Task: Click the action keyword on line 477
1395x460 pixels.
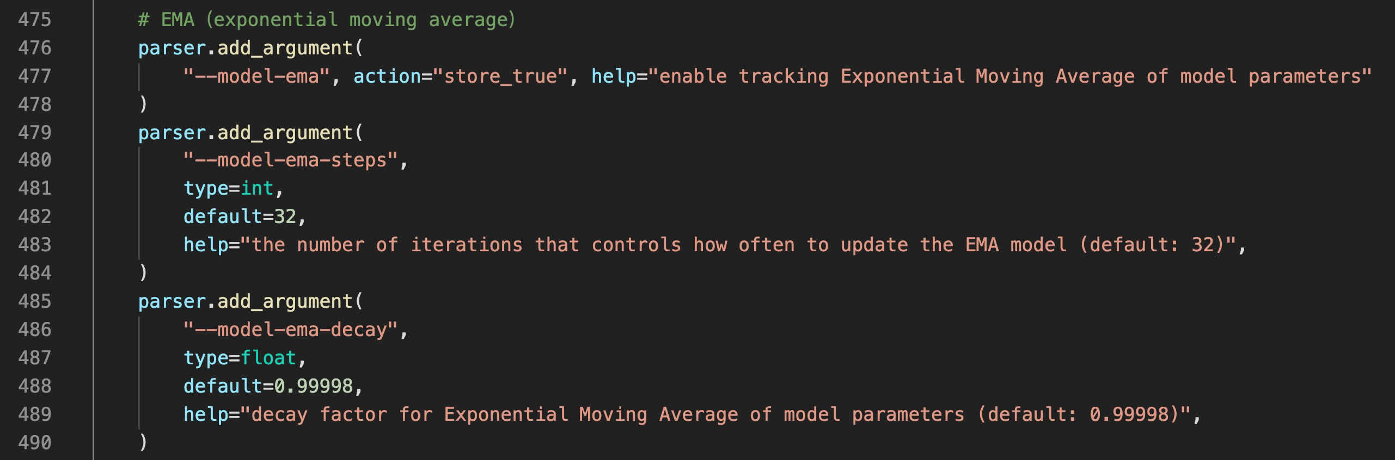Action: pos(387,77)
